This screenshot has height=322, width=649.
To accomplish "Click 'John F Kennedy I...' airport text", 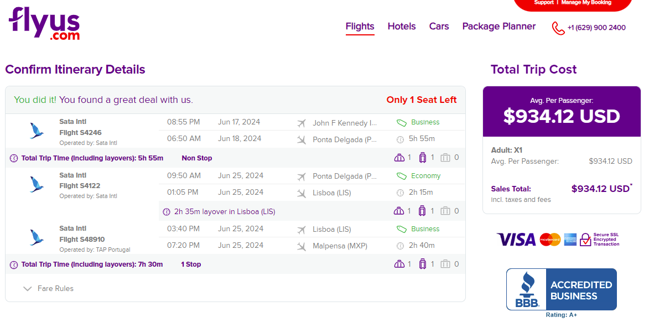I will (x=345, y=123).
